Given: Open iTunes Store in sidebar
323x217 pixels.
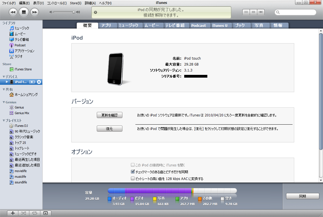Looking at the screenshot, I should (x=21, y=69).
